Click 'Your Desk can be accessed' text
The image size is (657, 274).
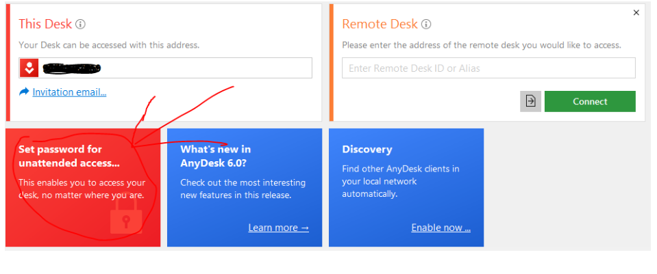(x=109, y=45)
